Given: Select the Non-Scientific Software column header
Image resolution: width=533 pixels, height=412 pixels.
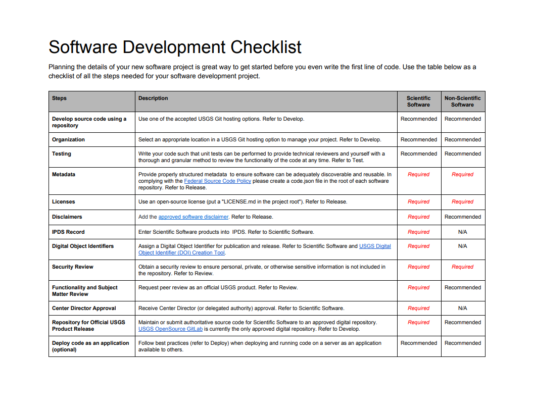Looking at the screenshot, I should pyautogui.click(x=462, y=101).
